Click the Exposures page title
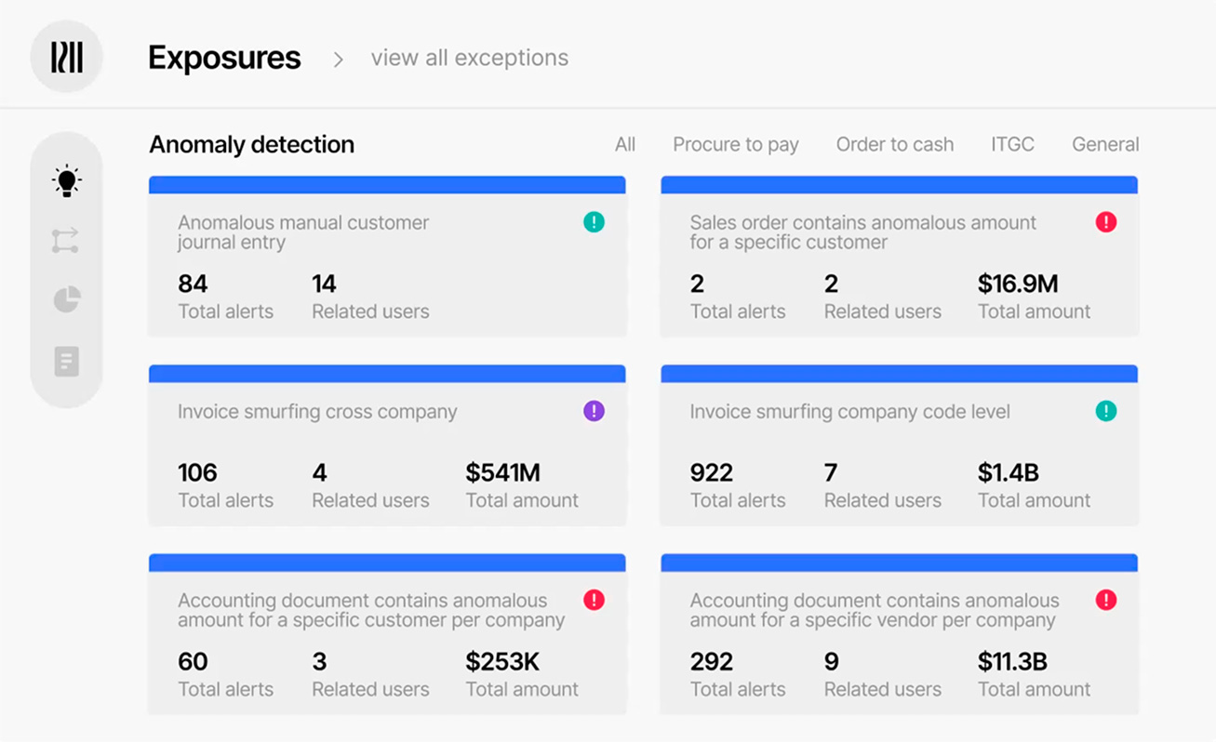This screenshot has width=1216, height=742. pyautogui.click(x=224, y=58)
